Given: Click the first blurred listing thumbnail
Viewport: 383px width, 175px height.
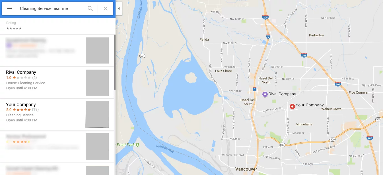Looking at the screenshot, I should coord(97,50).
